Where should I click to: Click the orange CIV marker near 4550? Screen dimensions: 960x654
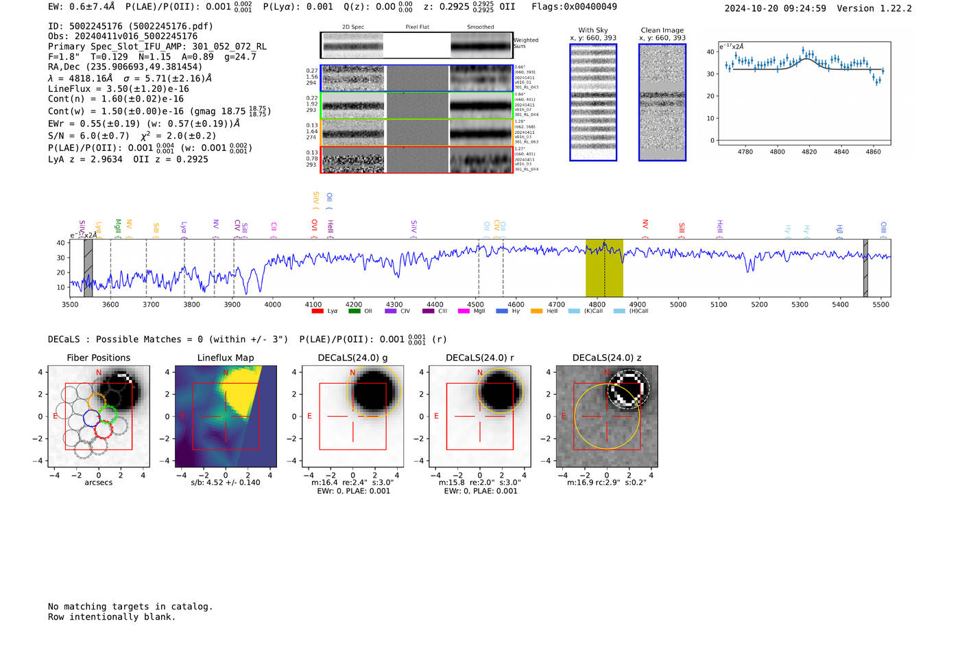point(496,228)
